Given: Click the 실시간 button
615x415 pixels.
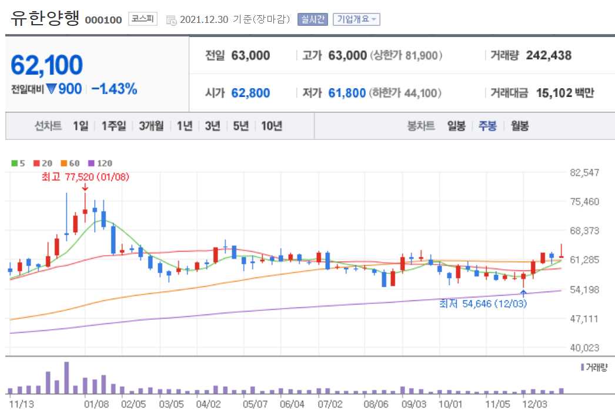Looking at the screenshot, I should [313, 19].
